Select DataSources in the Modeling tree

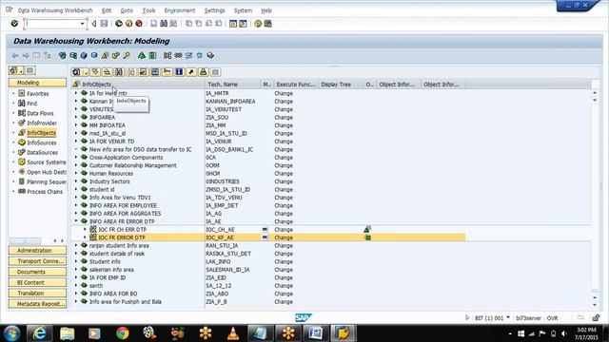[42, 152]
